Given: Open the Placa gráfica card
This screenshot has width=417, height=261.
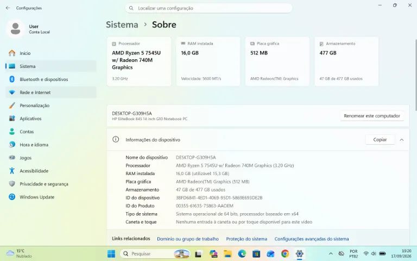Looking at the screenshot, I should [x=277, y=61].
